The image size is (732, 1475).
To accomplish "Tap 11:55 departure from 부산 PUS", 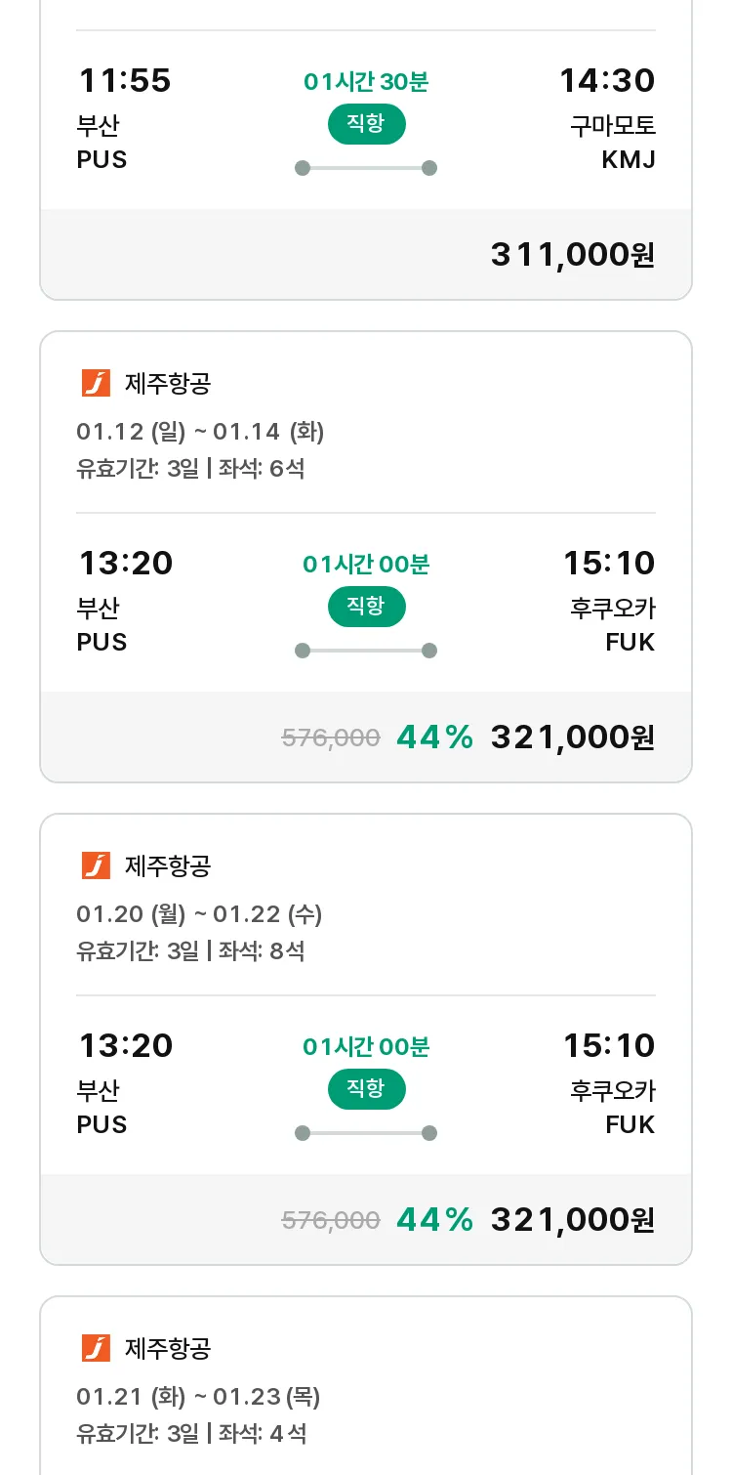I will pyautogui.click(x=124, y=80).
